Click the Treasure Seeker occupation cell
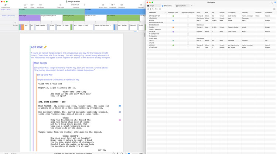Image resolution: width=277 pixels, height=154 pixels. 233,27
